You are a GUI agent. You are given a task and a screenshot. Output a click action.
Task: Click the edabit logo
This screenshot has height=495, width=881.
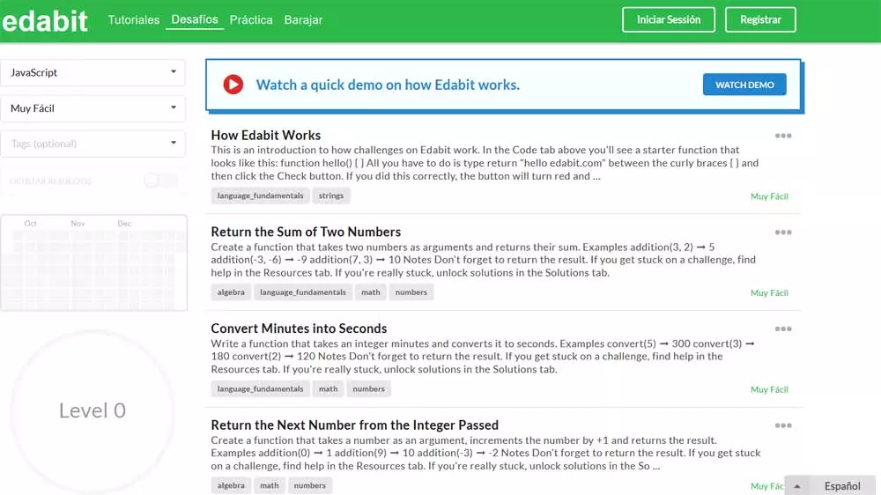(x=45, y=21)
